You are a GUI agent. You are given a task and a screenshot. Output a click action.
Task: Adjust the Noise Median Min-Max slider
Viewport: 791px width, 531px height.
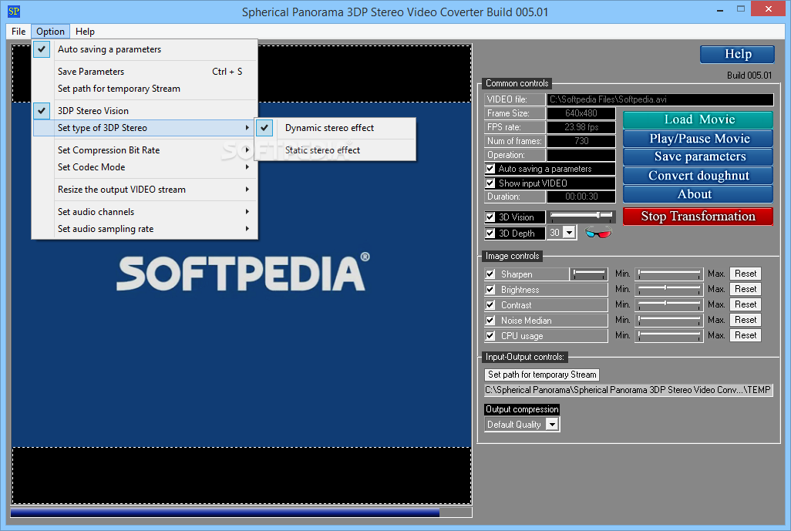click(669, 320)
